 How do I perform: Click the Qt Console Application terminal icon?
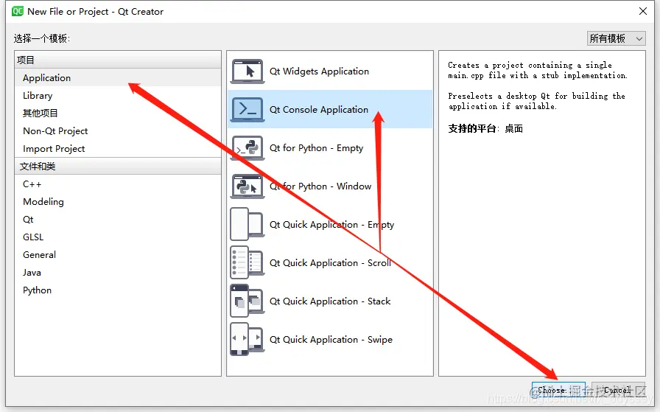[x=247, y=110]
